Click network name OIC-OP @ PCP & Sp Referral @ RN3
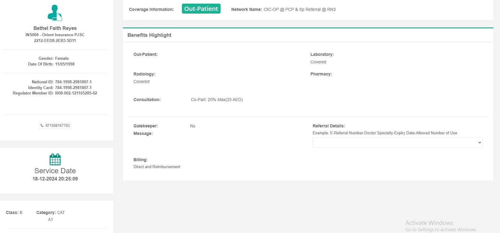This screenshot has height=233, width=500. 300,9
